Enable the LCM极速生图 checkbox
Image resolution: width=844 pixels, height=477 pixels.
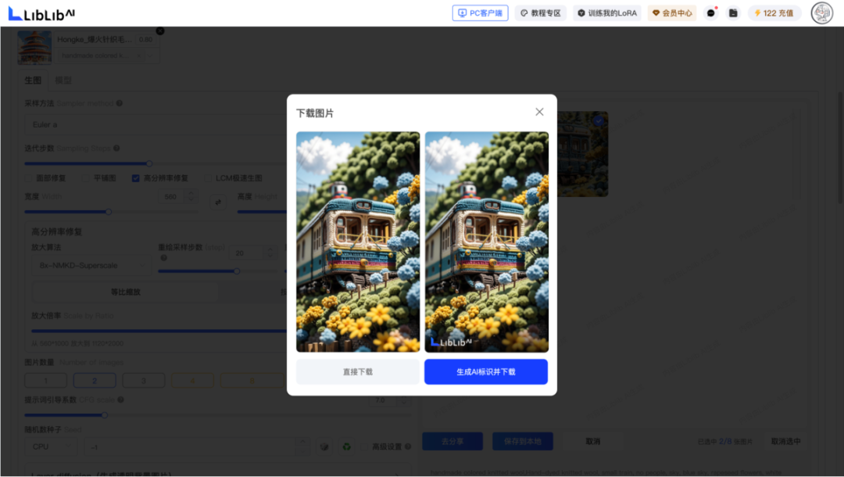coord(208,178)
